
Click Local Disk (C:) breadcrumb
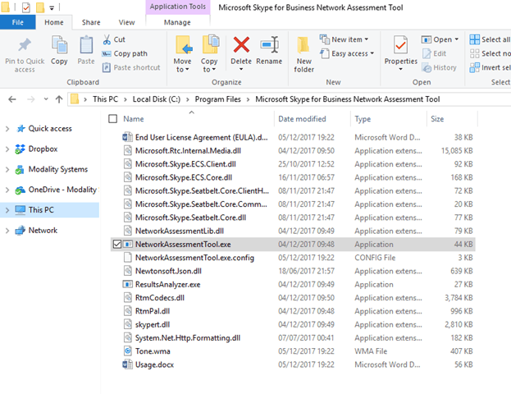click(x=157, y=99)
